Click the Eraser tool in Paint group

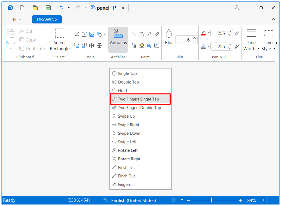[x=142, y=45]
